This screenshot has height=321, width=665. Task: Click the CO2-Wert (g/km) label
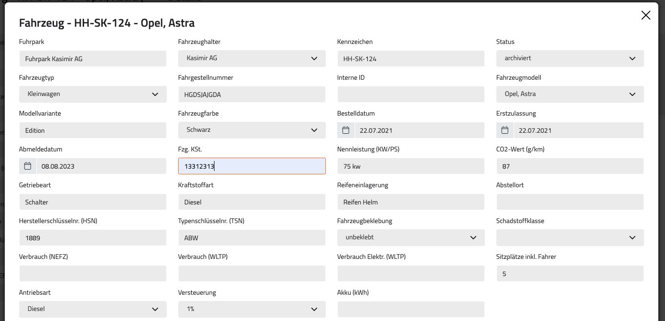520,149
